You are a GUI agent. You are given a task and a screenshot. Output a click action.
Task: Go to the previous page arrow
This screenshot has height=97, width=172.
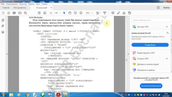pos(39,13)
